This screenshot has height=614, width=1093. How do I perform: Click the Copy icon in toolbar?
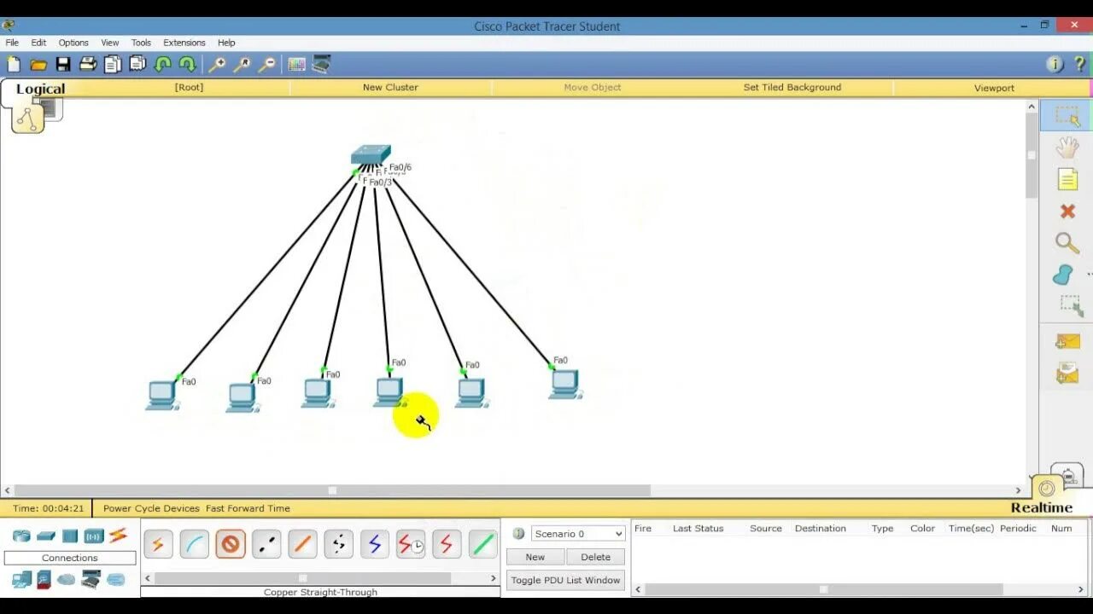(x=113, y=64)
